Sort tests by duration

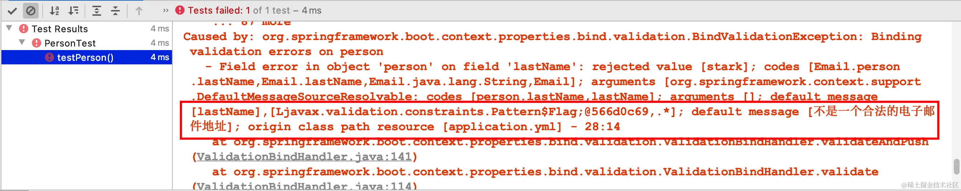point(73,11)
